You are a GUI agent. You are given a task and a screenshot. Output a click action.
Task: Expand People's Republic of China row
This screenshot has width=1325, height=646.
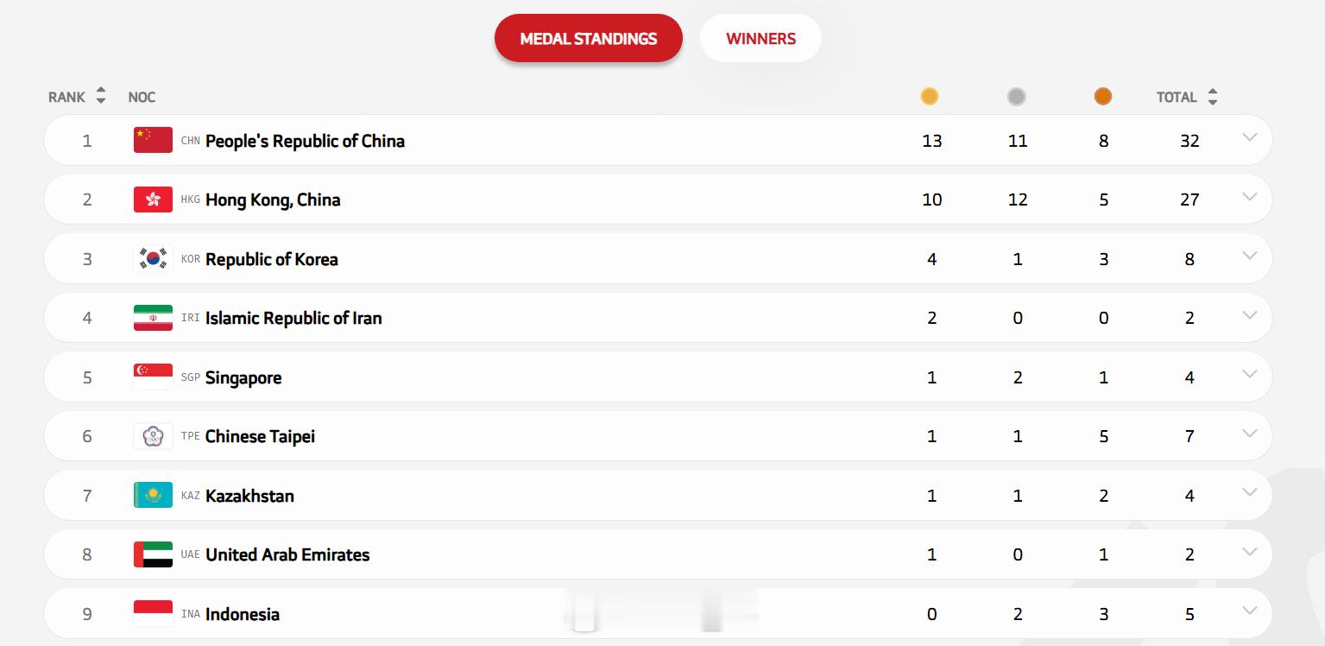(1249, 137)
